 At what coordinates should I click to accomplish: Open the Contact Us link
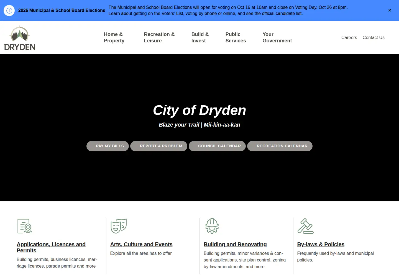(x=374, y=37)
